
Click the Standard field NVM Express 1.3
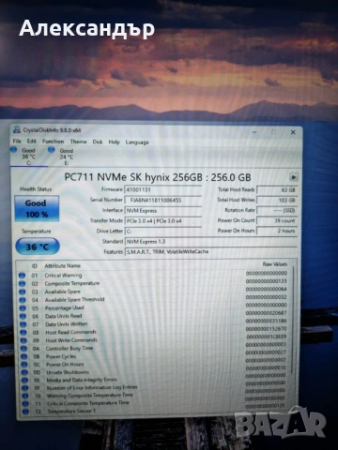pyautogui.click(x=211, y=242)
